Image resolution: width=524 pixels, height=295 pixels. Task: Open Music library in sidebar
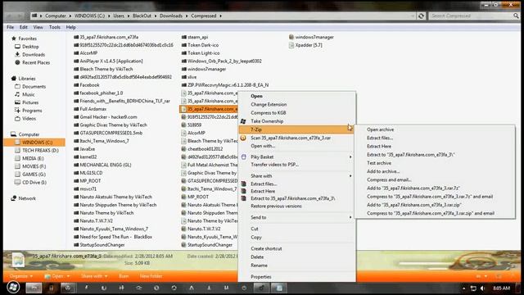(x=29, y=94)
